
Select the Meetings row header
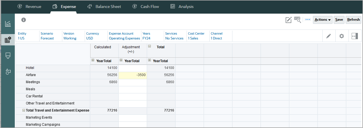tap(53, 82)
